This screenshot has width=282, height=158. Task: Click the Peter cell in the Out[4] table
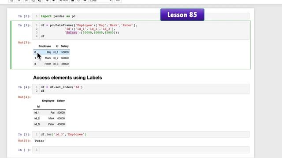click(x=51, y=124)
